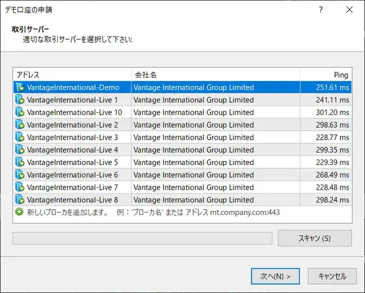The image size is (365, 293).
Task: Select VantageInternational-Demo server name
Action: point(73,87)
